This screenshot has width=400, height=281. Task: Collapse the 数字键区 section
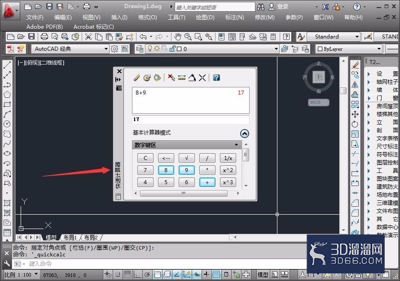click(x=237, y=145)
